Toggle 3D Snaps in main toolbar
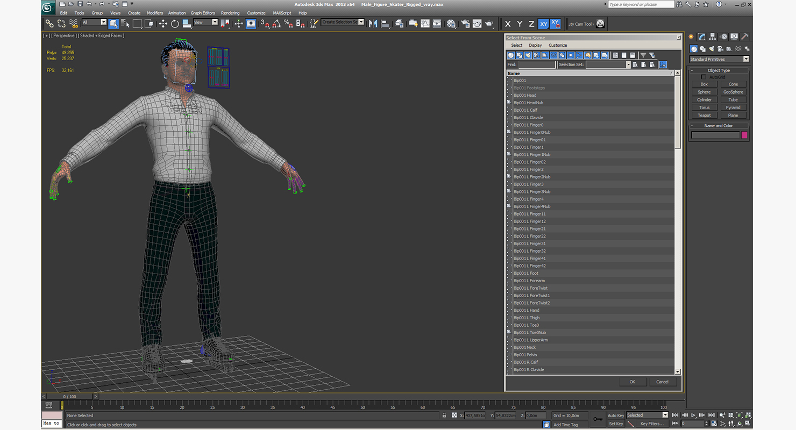 265,23
